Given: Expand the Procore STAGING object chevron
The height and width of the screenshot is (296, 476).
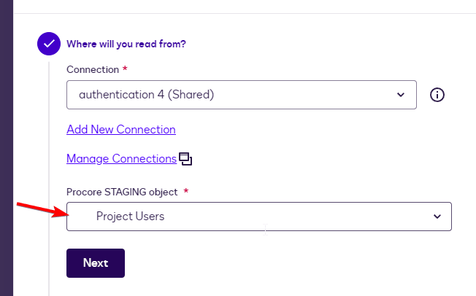Looking at the screenshot, I should pyautogui.click(x=437, y=217).
